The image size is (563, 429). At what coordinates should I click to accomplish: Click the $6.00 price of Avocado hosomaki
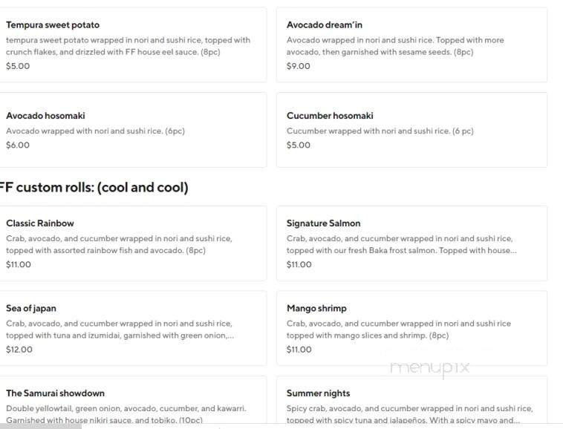coord(18,145)
